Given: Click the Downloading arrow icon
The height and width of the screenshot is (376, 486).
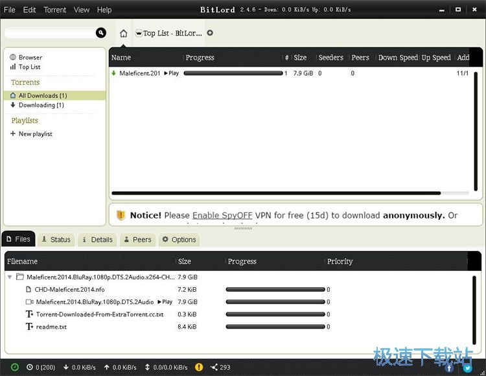Looking at the screenshot, I should click(13, 105).
